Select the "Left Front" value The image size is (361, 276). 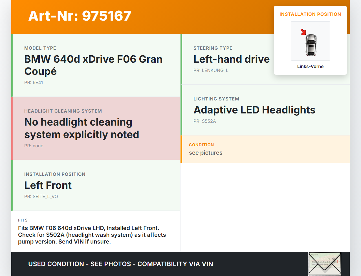pyautogui.click(x=48, y=185)
